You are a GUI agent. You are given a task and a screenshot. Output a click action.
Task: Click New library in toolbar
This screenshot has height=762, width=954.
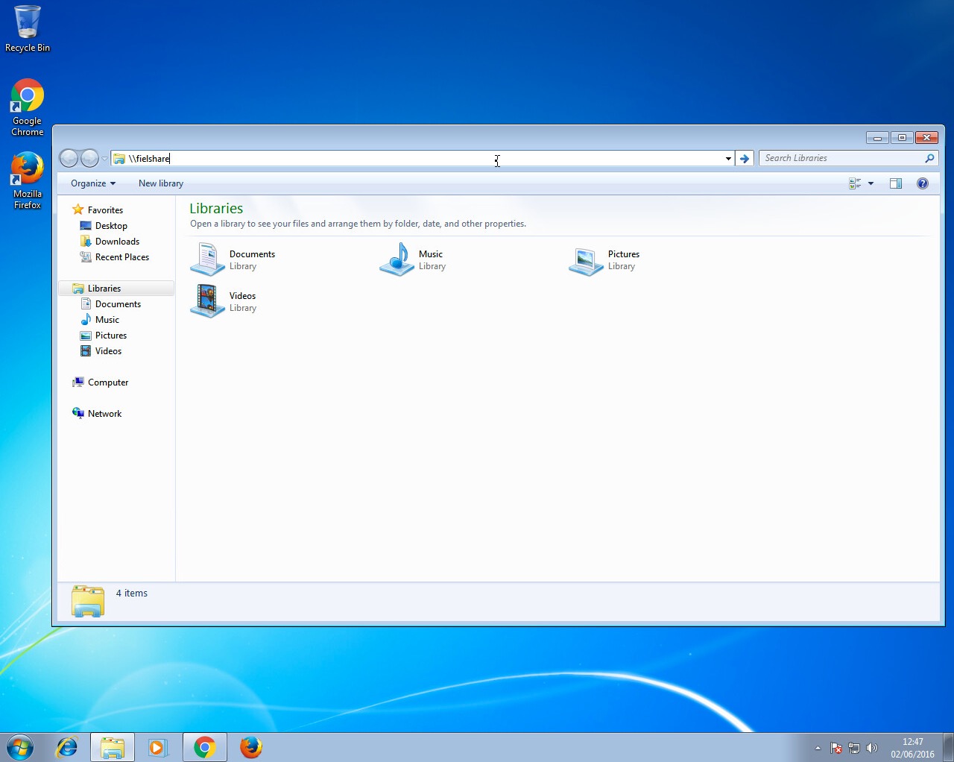160,183
